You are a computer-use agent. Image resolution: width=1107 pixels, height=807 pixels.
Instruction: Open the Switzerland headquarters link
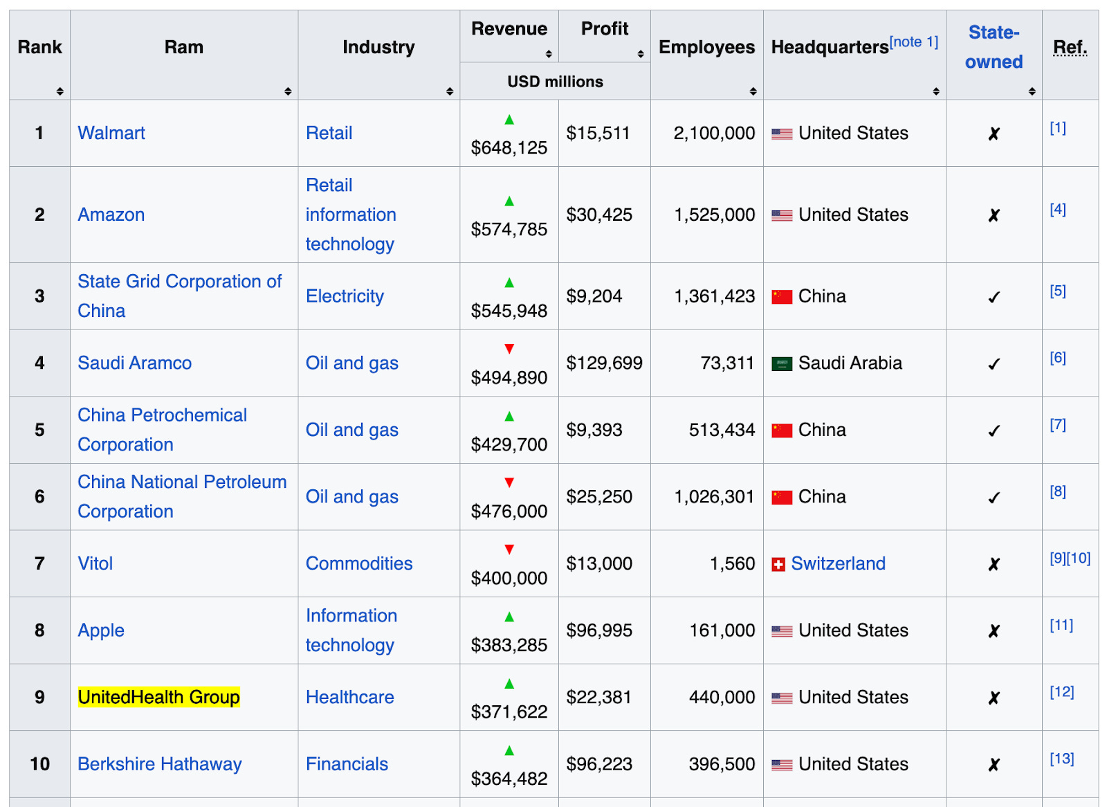(x=839, y=563)
